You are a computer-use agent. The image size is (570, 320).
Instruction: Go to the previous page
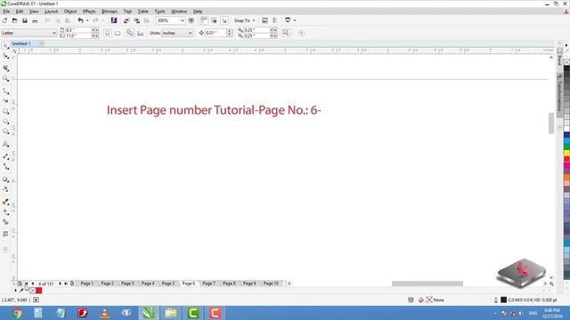(x=32, y=284)
